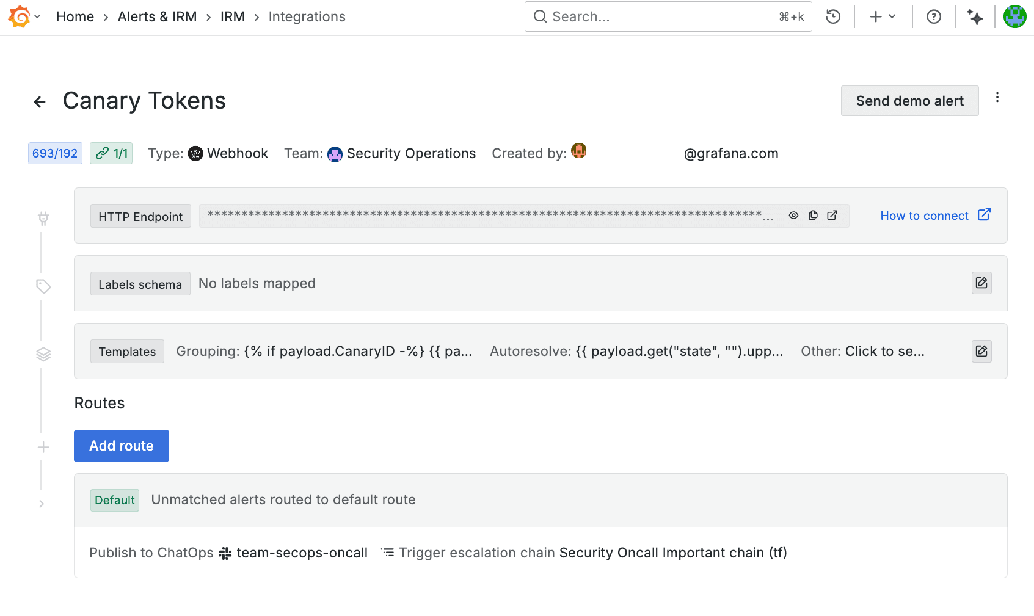
Task: Open Grafana Assistant sparkles icon
Action: tap(974, 16)
